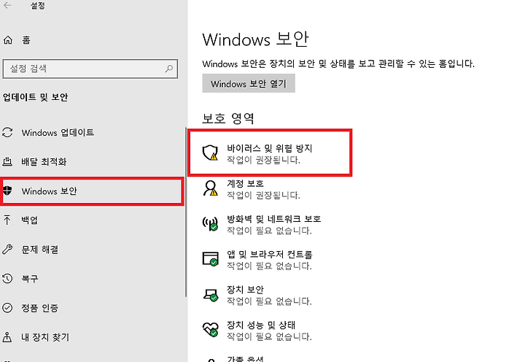Click the 내 장치 찾기 person icon
Viewport: 525px width, 362px height.
[7, 337]
